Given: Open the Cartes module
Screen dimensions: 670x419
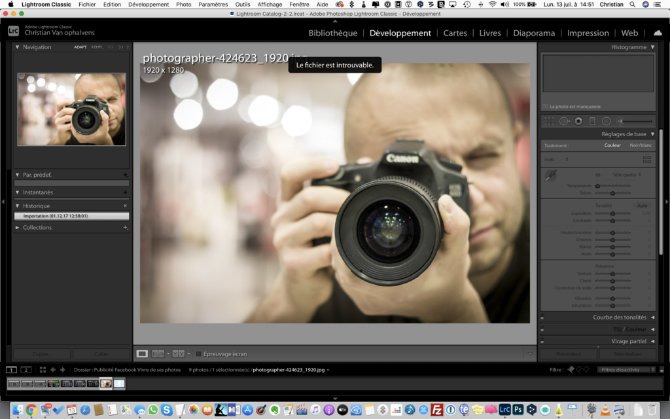Looking at the screenshot, I should (x=455, y=33).
